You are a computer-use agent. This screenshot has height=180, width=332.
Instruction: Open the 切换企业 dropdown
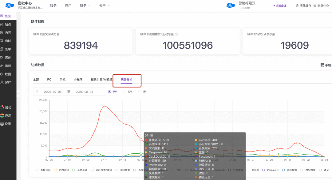[x=279, y=6]
